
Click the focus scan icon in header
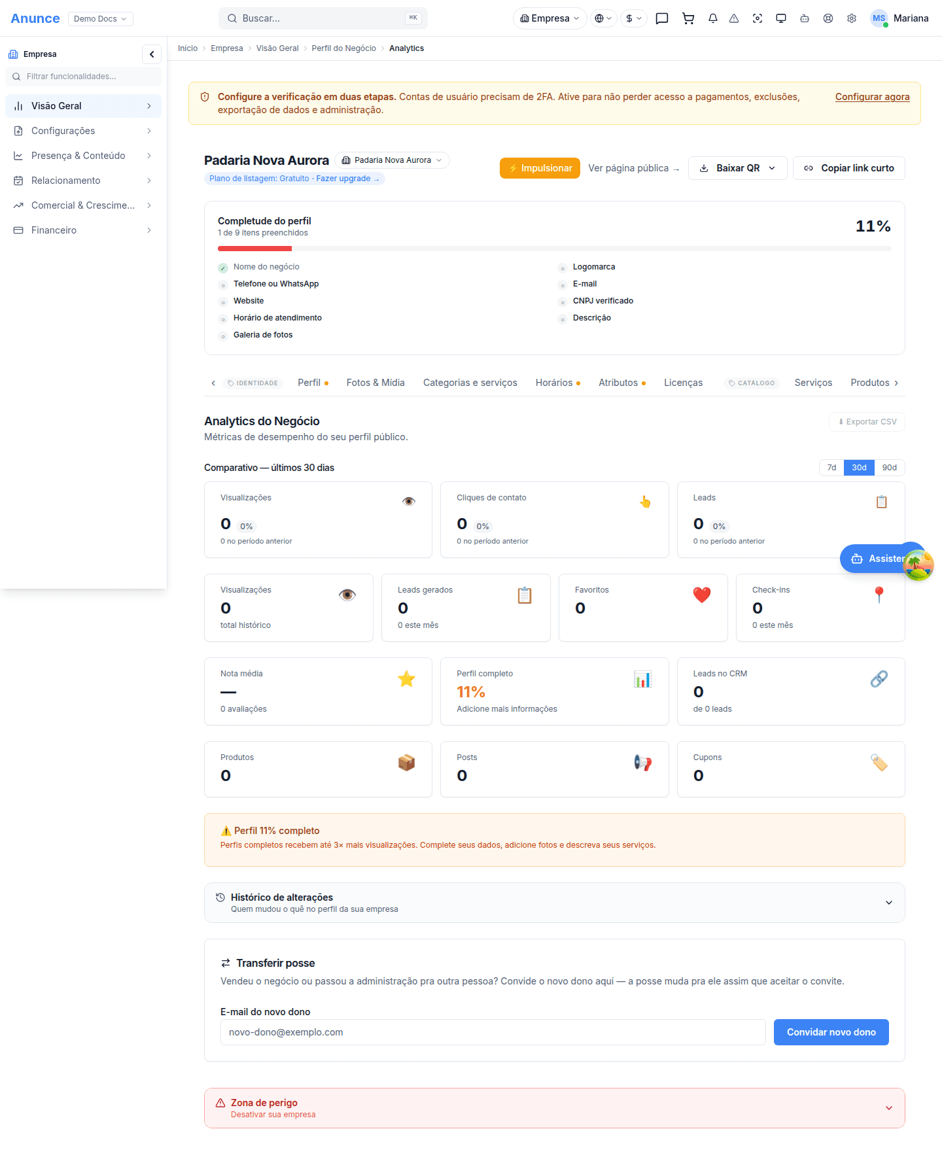pyautogui.click(x=758, y=18)
